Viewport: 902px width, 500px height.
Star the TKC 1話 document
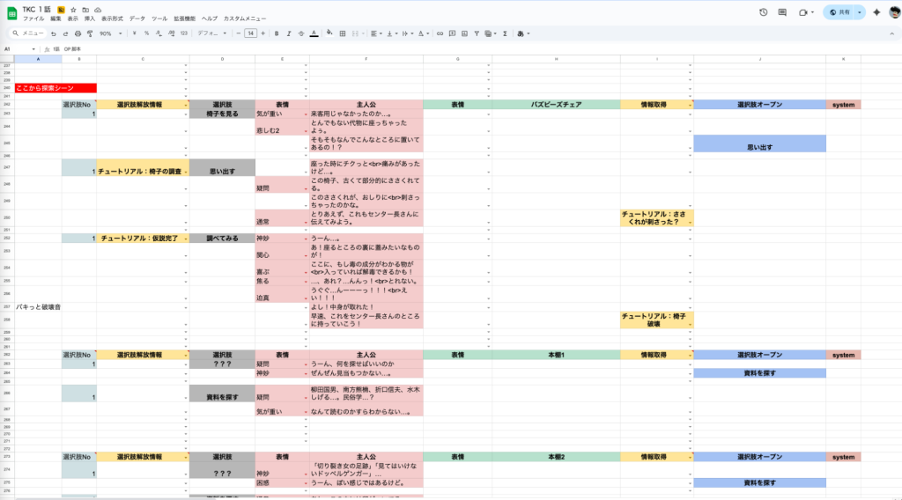(72, 9)
